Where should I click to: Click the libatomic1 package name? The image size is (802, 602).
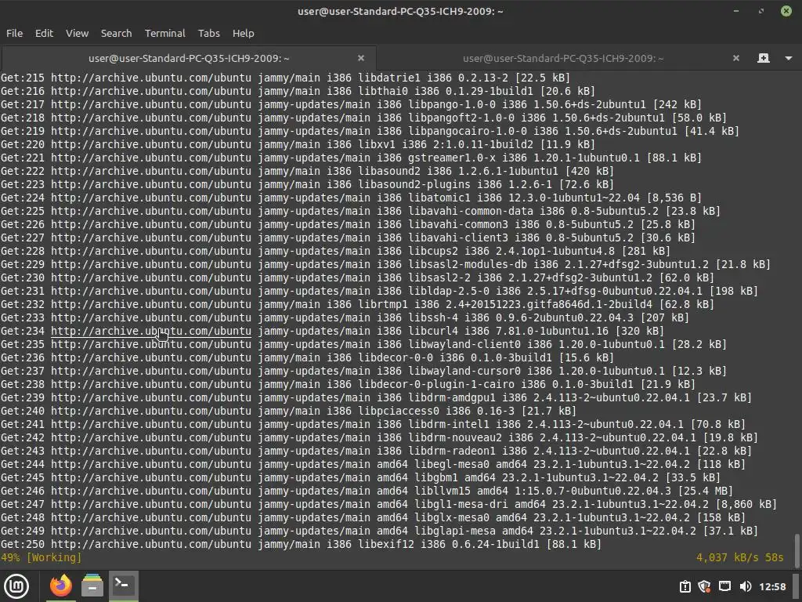(x=439, y=198)
